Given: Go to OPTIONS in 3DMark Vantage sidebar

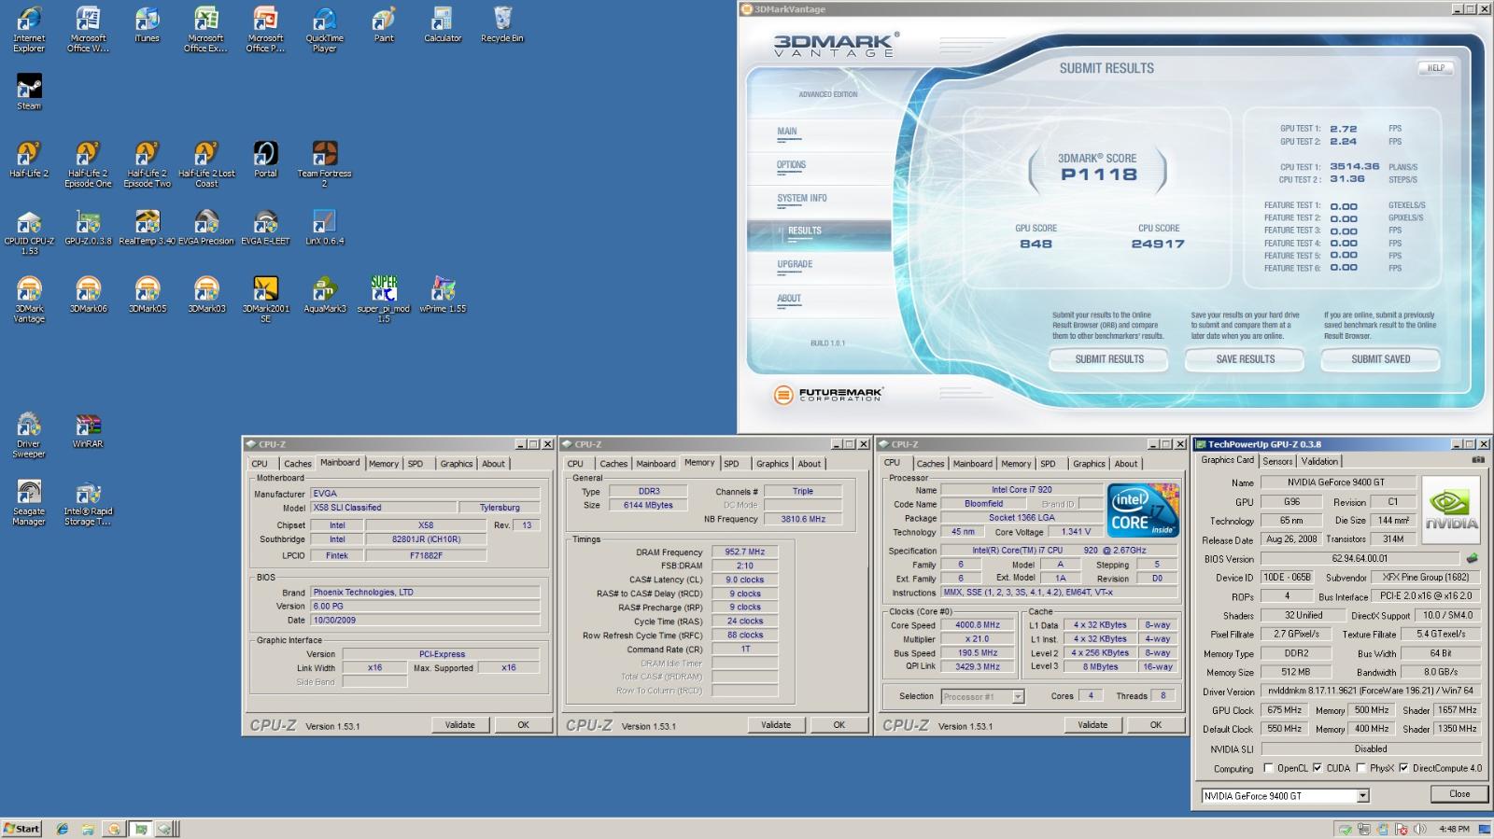Looking at the screenshot, I should point(791,165).
